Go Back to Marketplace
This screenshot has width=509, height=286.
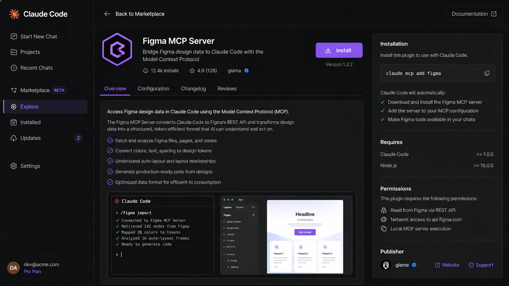pos(140,14)
